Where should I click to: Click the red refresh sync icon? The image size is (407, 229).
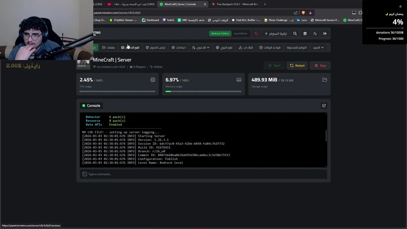tap(256, 33)
